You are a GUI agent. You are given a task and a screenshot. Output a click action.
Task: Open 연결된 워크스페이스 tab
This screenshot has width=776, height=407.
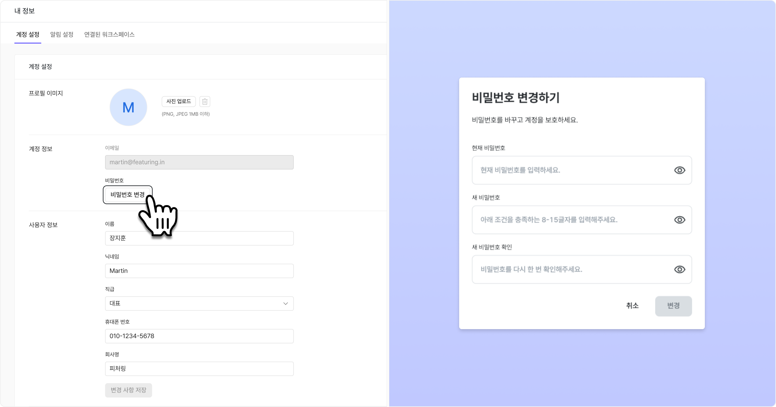(x=109, y=35)
